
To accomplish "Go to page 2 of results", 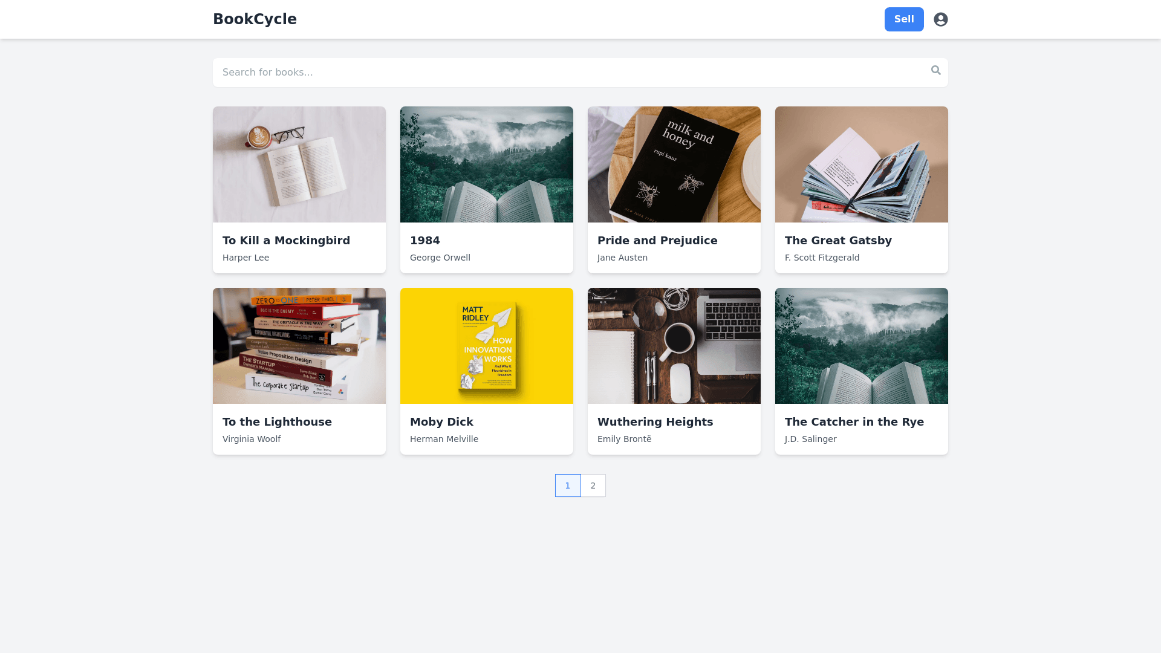I will click(593, 486).
